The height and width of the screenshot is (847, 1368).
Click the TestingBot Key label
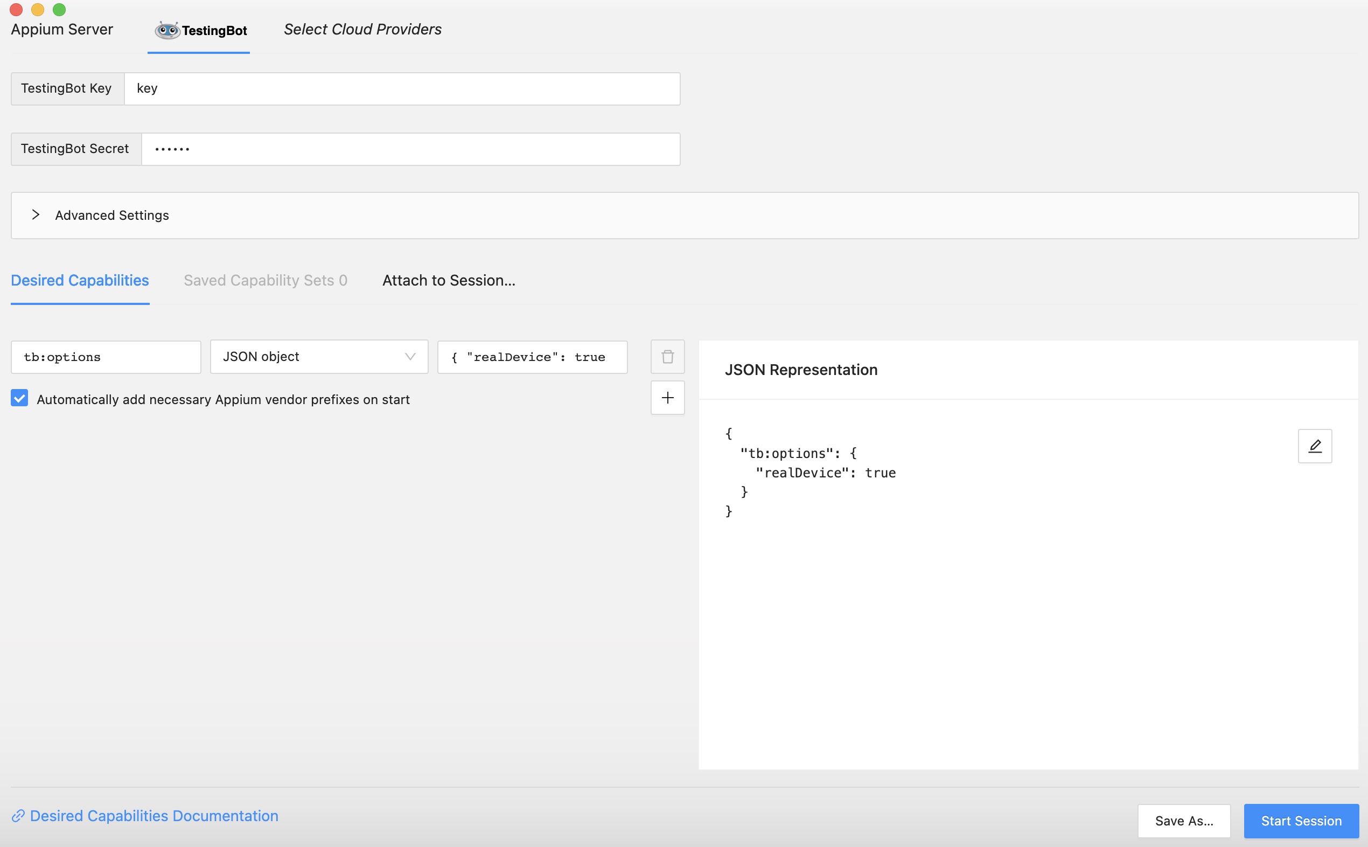pyautogui.click(x=66, y=88)
